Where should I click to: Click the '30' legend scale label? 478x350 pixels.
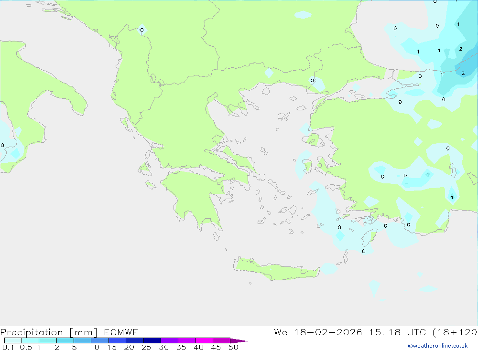163,347
